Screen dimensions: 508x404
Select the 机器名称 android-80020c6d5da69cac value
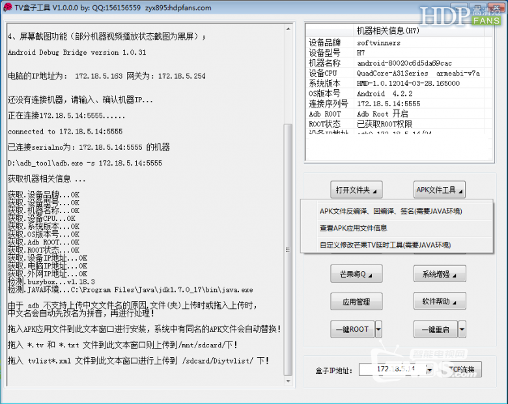click(404, 63)
